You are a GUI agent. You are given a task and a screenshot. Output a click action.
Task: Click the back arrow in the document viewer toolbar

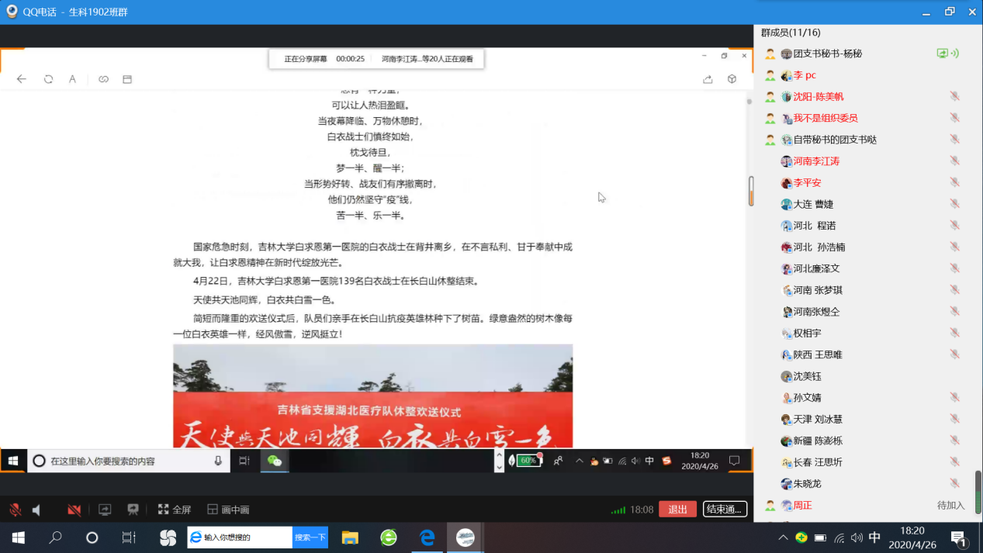[21, 78]
